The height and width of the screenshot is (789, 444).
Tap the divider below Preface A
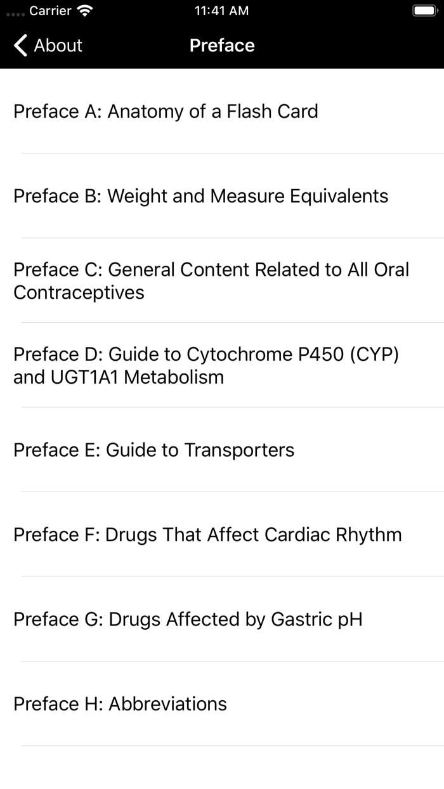(x=233, y=153)
